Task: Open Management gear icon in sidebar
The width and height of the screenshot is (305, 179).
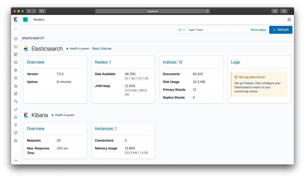Action: (x=16, y=141)
